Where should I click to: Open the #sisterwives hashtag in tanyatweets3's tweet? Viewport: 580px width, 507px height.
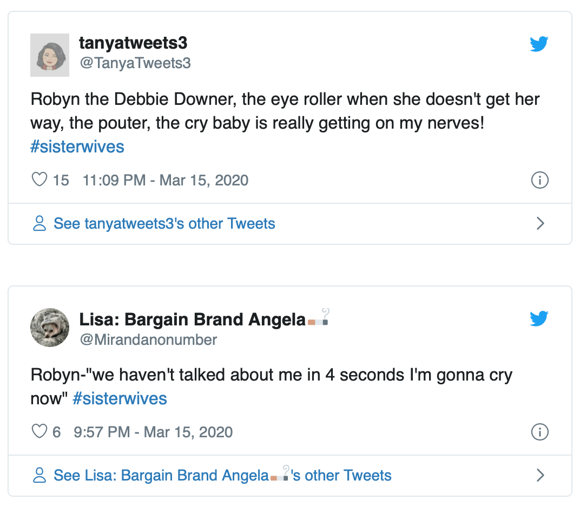[77, 146]
